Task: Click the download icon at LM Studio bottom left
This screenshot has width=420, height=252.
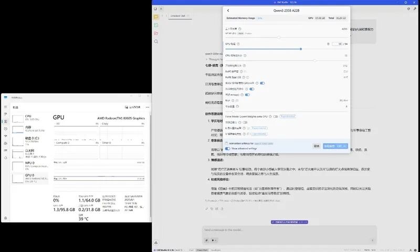Action: click(x=156, y=243)
